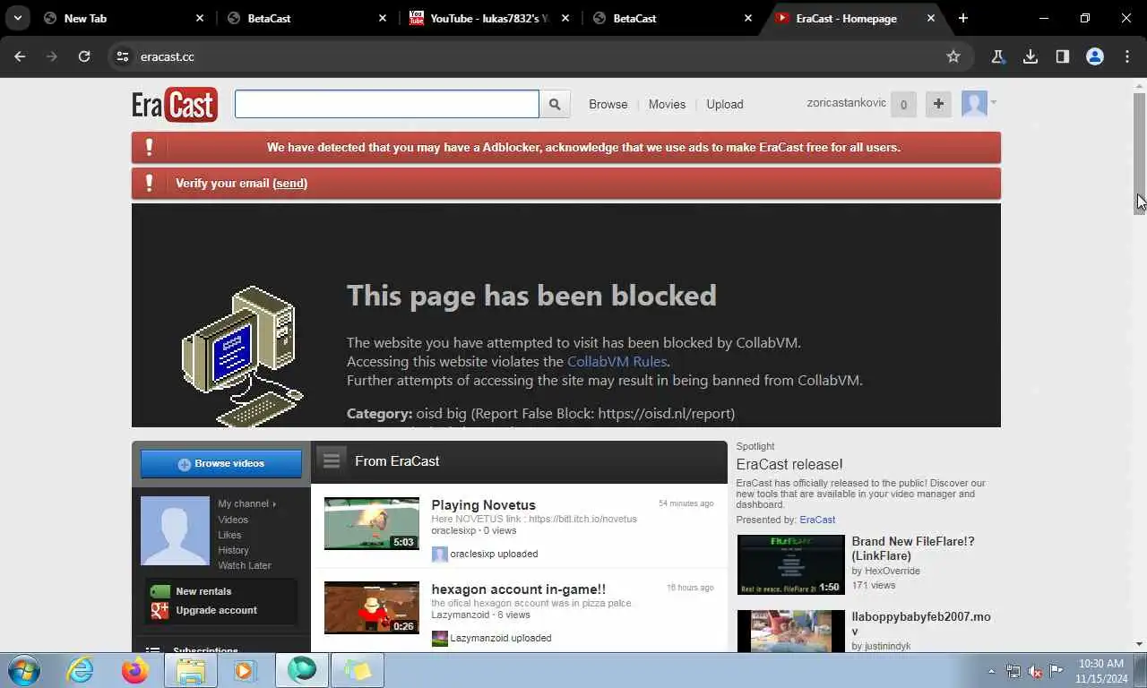Click the Movies navigation link

pos(667,104)
